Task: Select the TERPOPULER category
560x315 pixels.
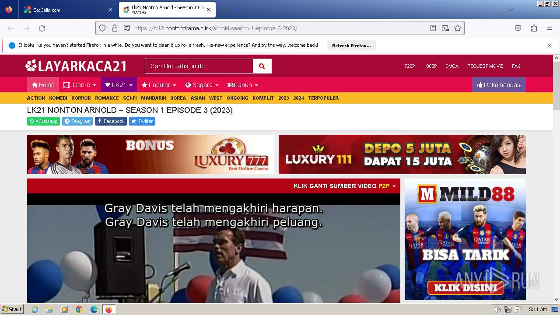Action: (x=323, y=98)
